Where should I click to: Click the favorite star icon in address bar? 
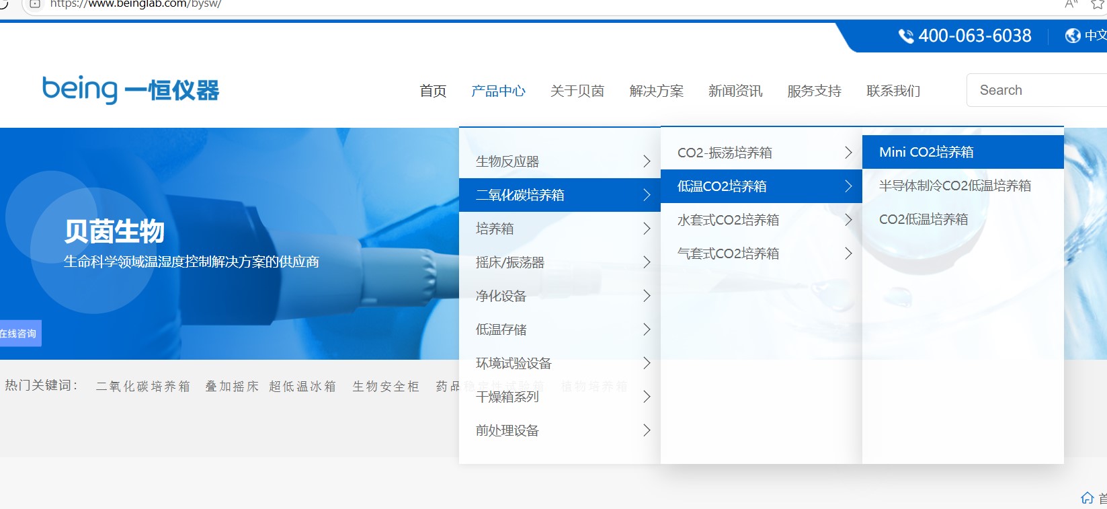1097,4
